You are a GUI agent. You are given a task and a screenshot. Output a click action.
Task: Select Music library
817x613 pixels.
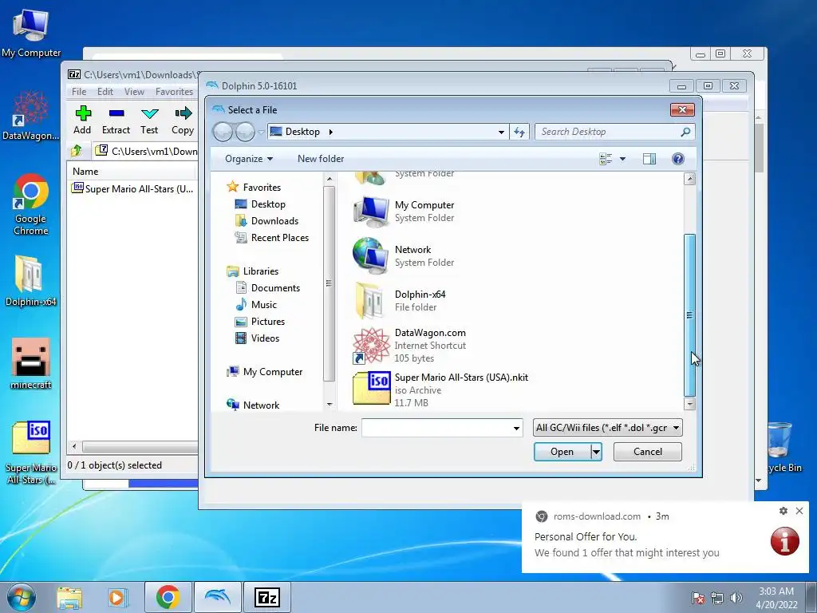click(x=256, y=305)
